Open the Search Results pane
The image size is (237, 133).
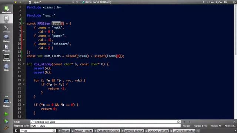(x=82, y=131)
